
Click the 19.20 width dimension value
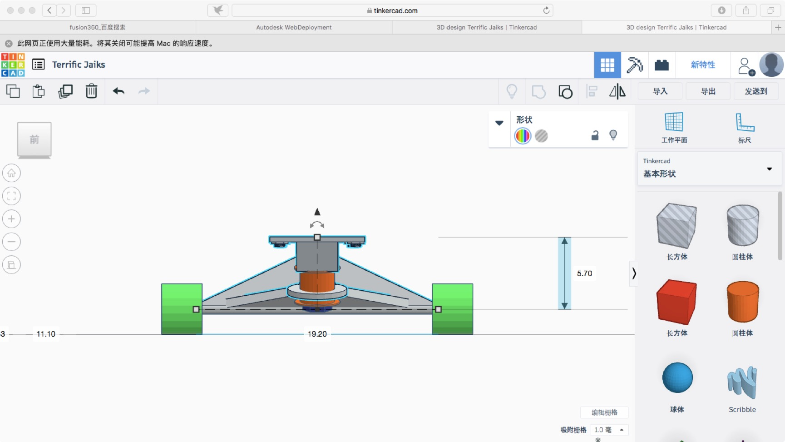(x=317, y=334)
